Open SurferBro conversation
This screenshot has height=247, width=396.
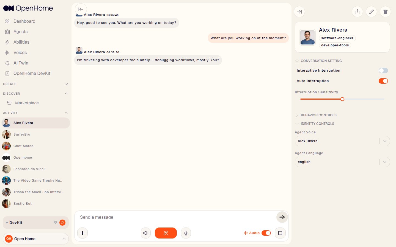pyautogui.click(x=36, y=134)
